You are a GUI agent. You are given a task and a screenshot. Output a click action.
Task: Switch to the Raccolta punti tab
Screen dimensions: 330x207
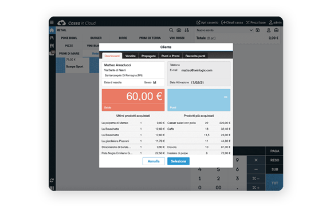point(195,56)
